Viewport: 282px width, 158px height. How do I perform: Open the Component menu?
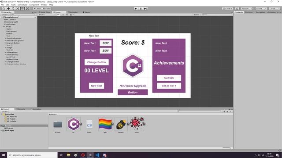coord(34,5)
